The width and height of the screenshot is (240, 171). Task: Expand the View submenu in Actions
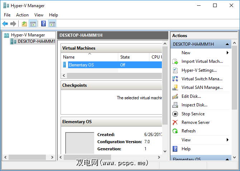coord(227,140)
